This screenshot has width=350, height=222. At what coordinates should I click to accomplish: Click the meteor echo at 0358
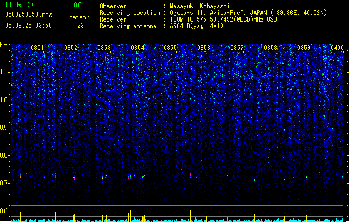277,178
